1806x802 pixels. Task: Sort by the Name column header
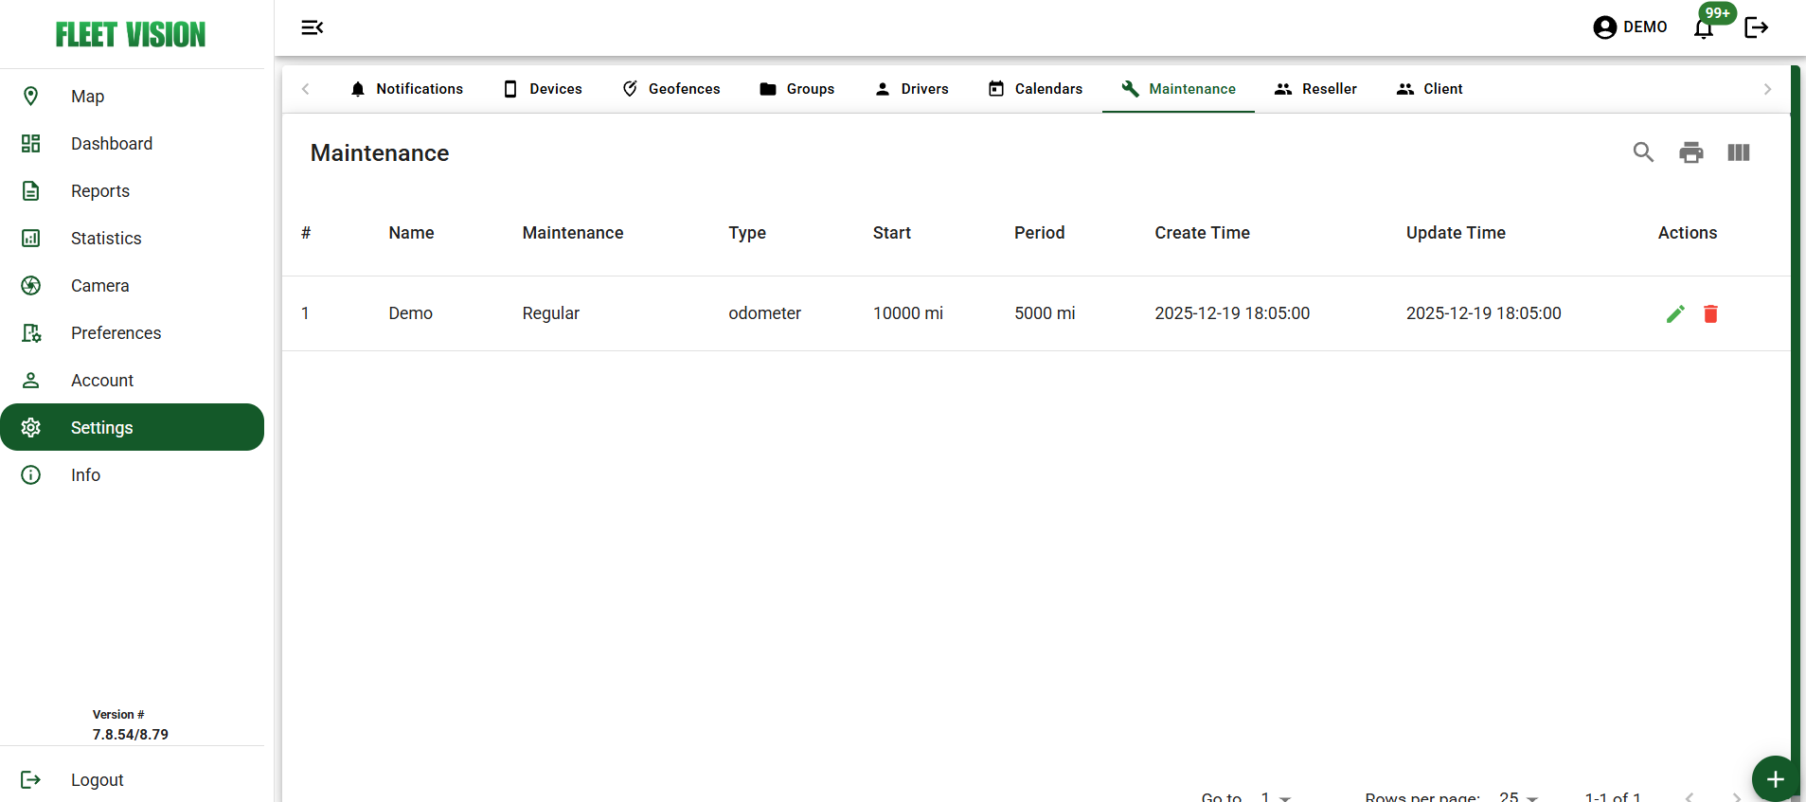pyautogui.click(x=411, y=233)
